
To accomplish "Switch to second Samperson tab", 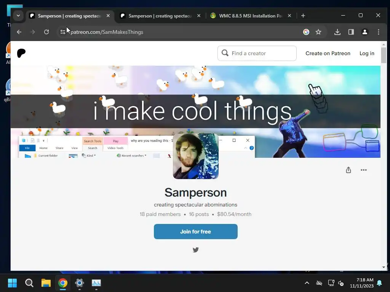I will tap(160, 16).
